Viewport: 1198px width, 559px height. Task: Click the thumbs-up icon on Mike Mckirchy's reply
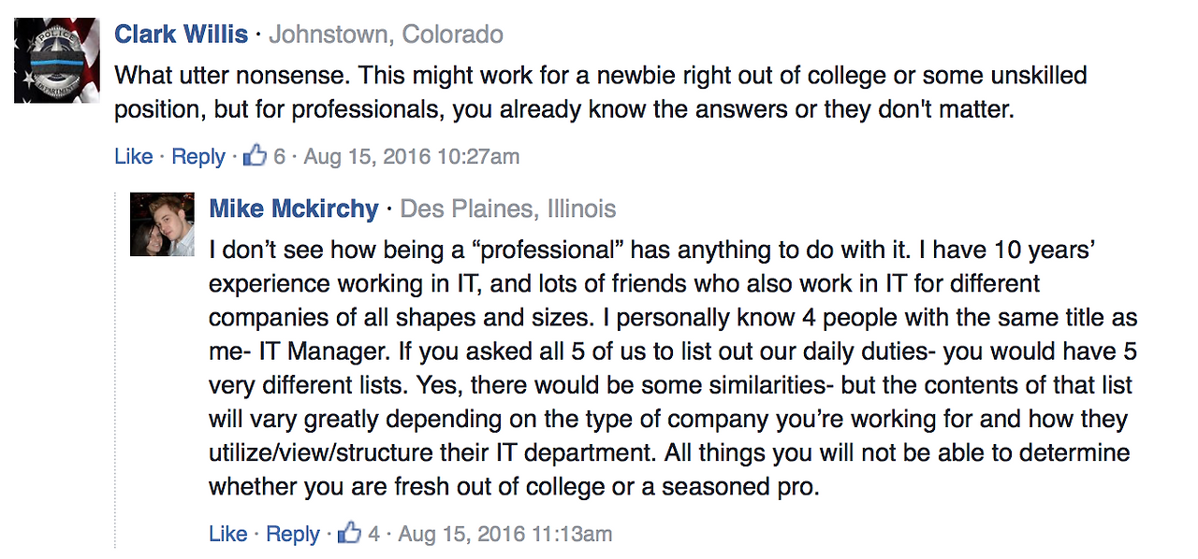pos(349,534)
